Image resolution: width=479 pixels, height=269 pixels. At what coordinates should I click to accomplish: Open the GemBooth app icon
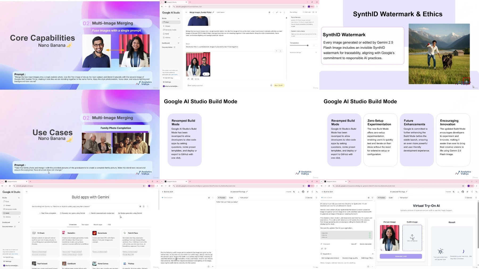tap(64, 263)
